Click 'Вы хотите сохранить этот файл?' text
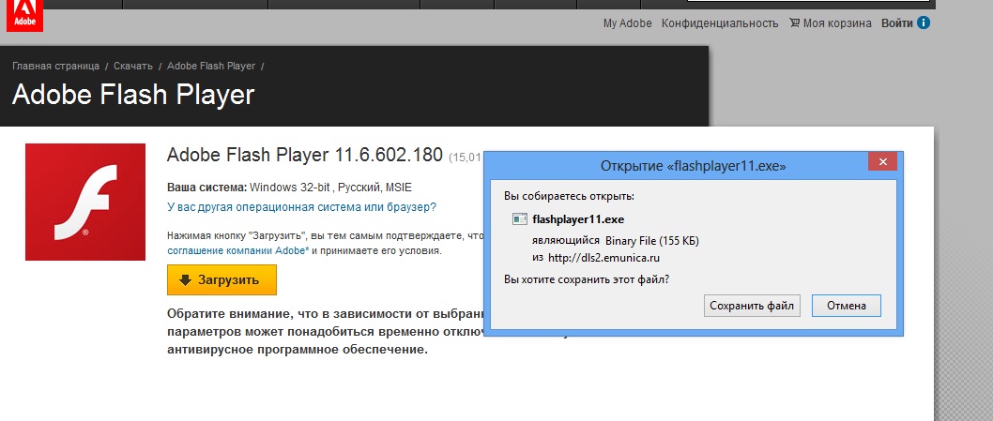 [x=587, y=279]
